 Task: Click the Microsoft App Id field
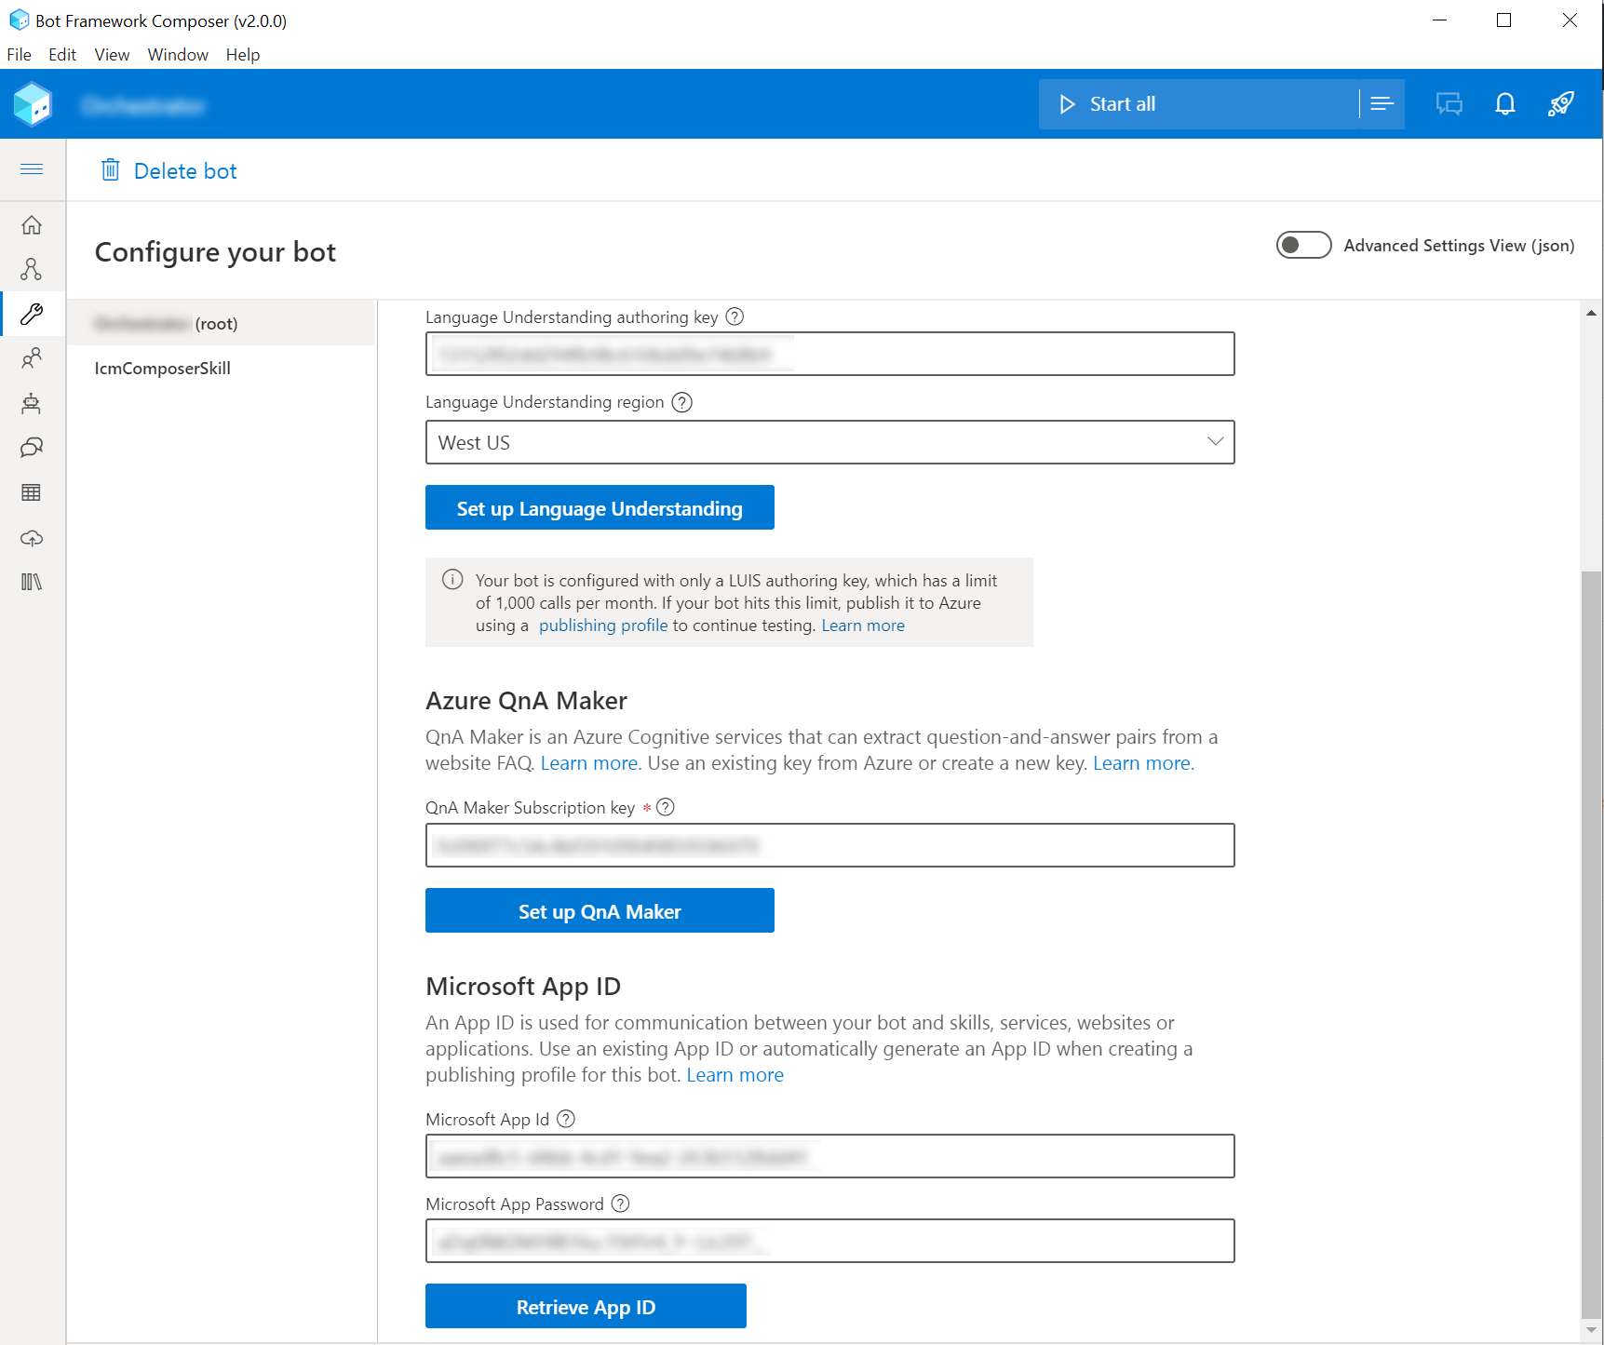tap(829, 1156)
